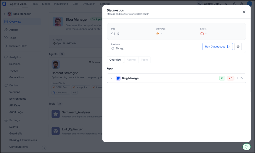The width and height of the screenshot is (255, 153).
Task: Click the red error count badge
Action: point(230,78)
